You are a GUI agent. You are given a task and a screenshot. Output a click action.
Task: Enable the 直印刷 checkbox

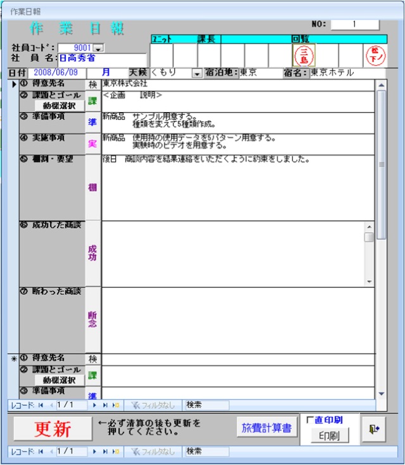(310, 420)
